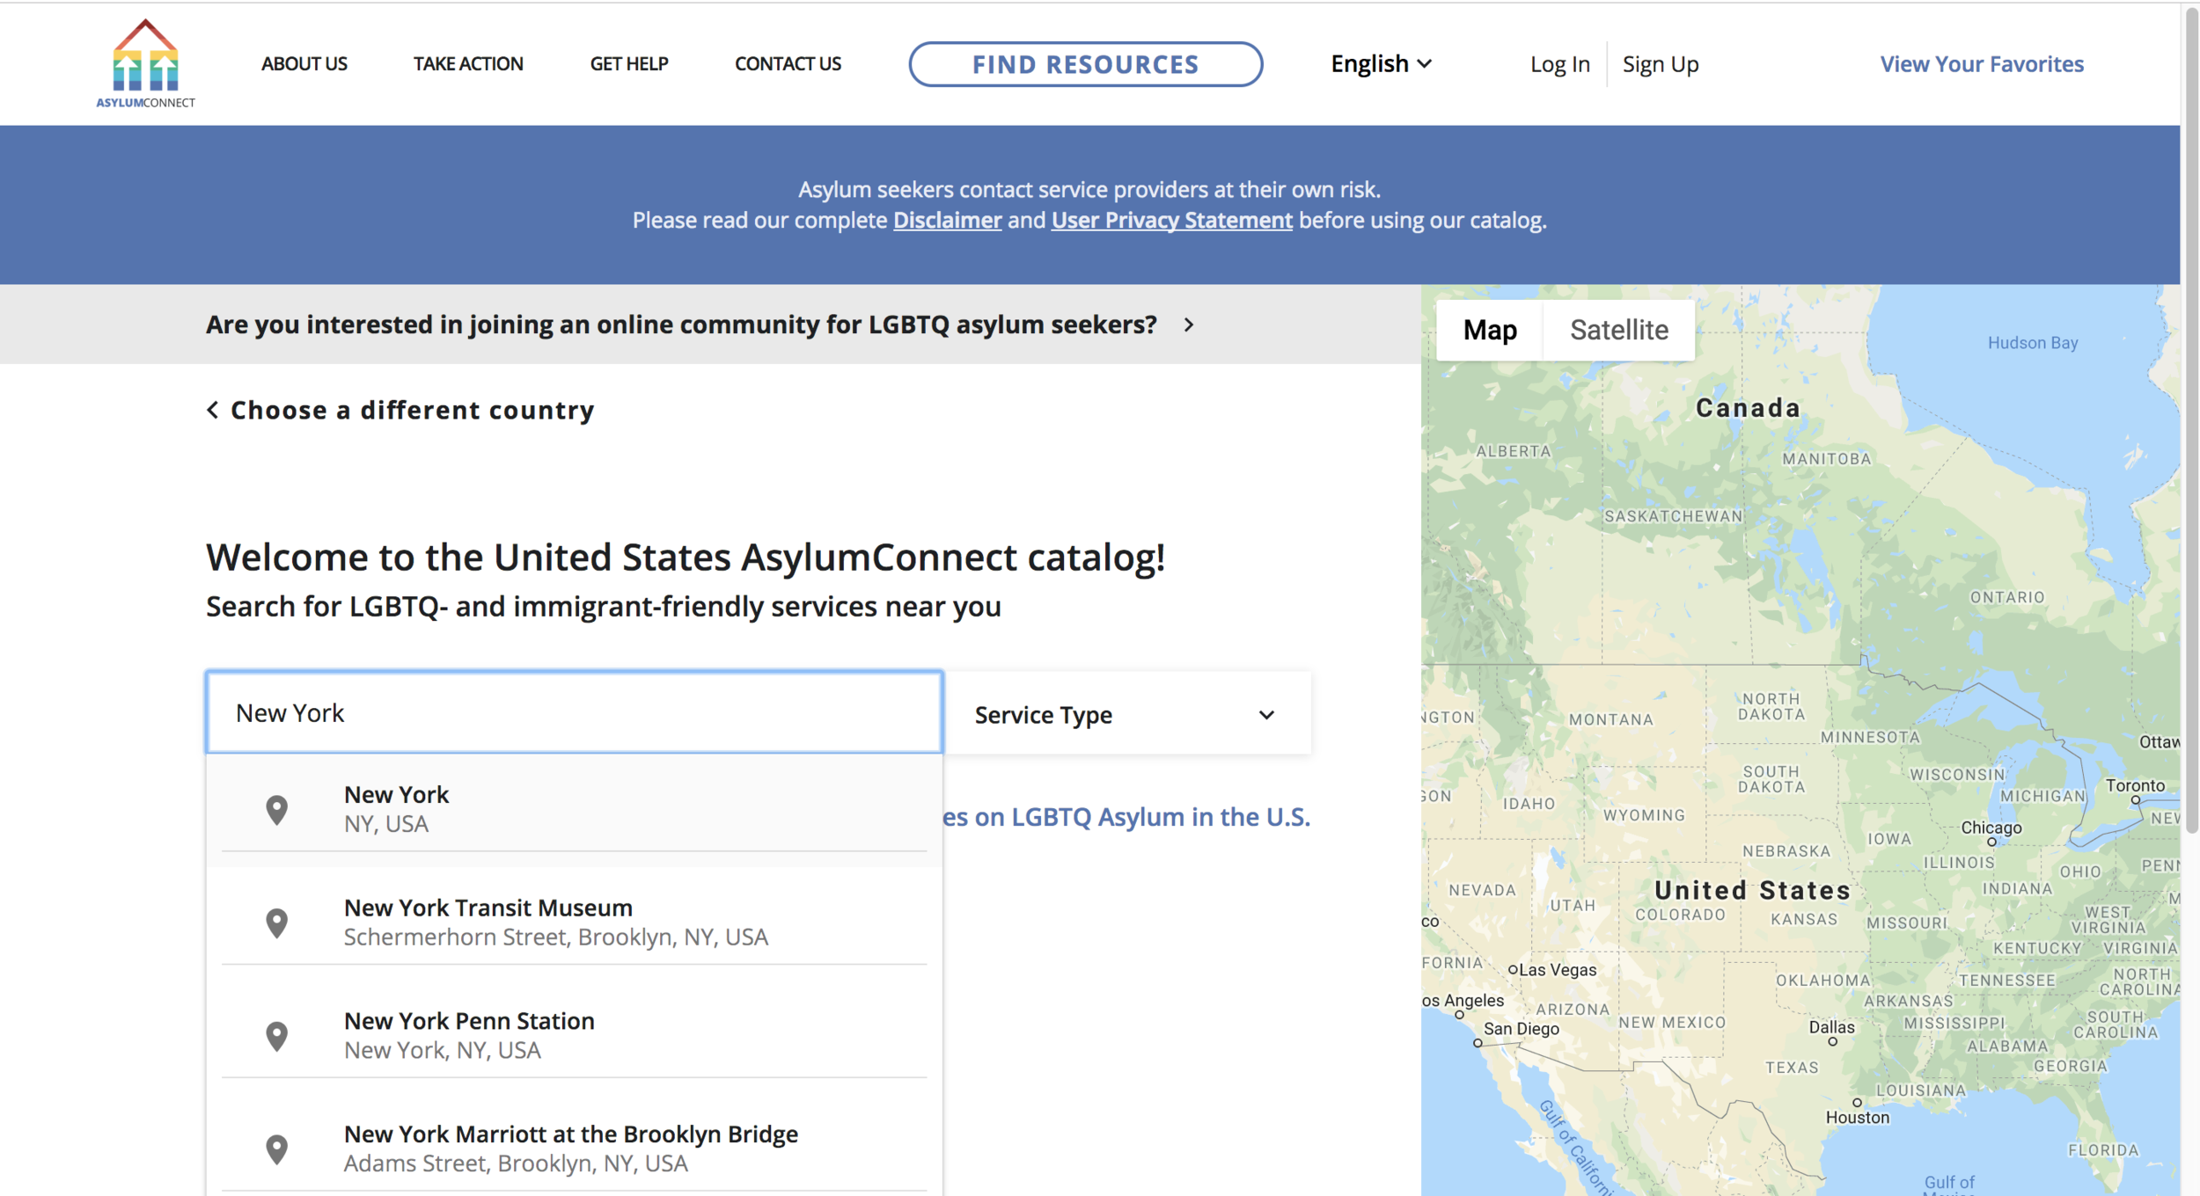Open the Disclaimer link

click(x=947, y=220)
